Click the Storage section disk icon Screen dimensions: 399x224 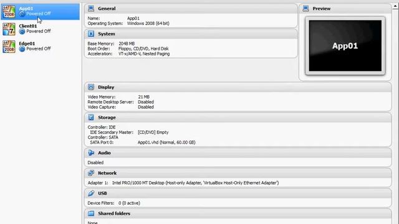[91, 118]
